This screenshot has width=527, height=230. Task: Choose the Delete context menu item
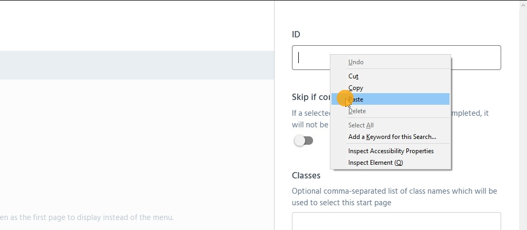(x=357, y=111)
